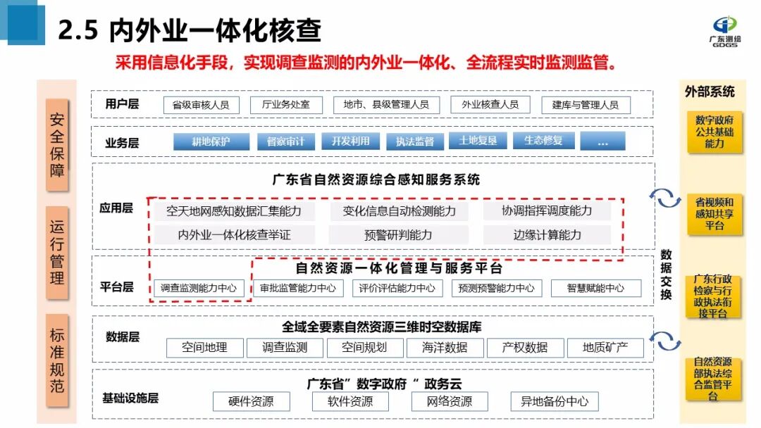Image resolution: width=761 pixels, height=428 pixels.
Task: Click the blue 开发利用 button
Action: tap(350, 141)
